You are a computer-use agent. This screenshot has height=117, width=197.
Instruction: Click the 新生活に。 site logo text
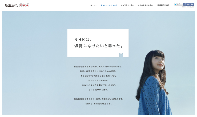[12, 5]
